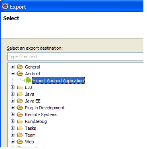The image size is (147, 149).
Task: Select the Run/Debug label
Action: pyautogui.click(x=36, y=121)
